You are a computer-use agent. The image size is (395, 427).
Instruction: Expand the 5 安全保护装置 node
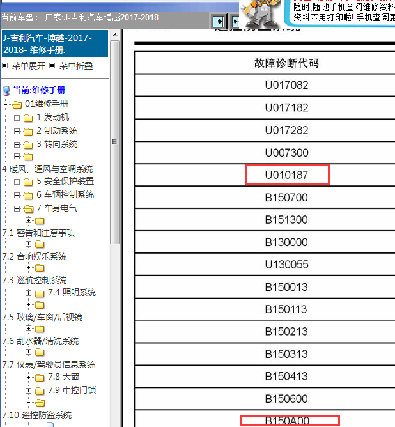(17, 182)
